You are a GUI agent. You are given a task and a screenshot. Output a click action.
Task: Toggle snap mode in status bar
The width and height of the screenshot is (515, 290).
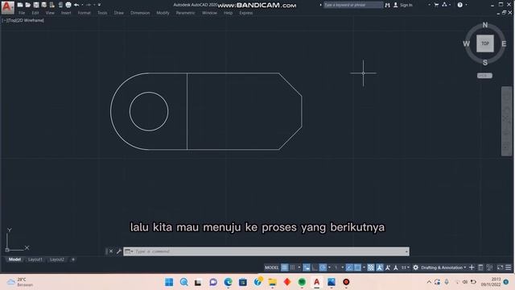click(292, 267)
